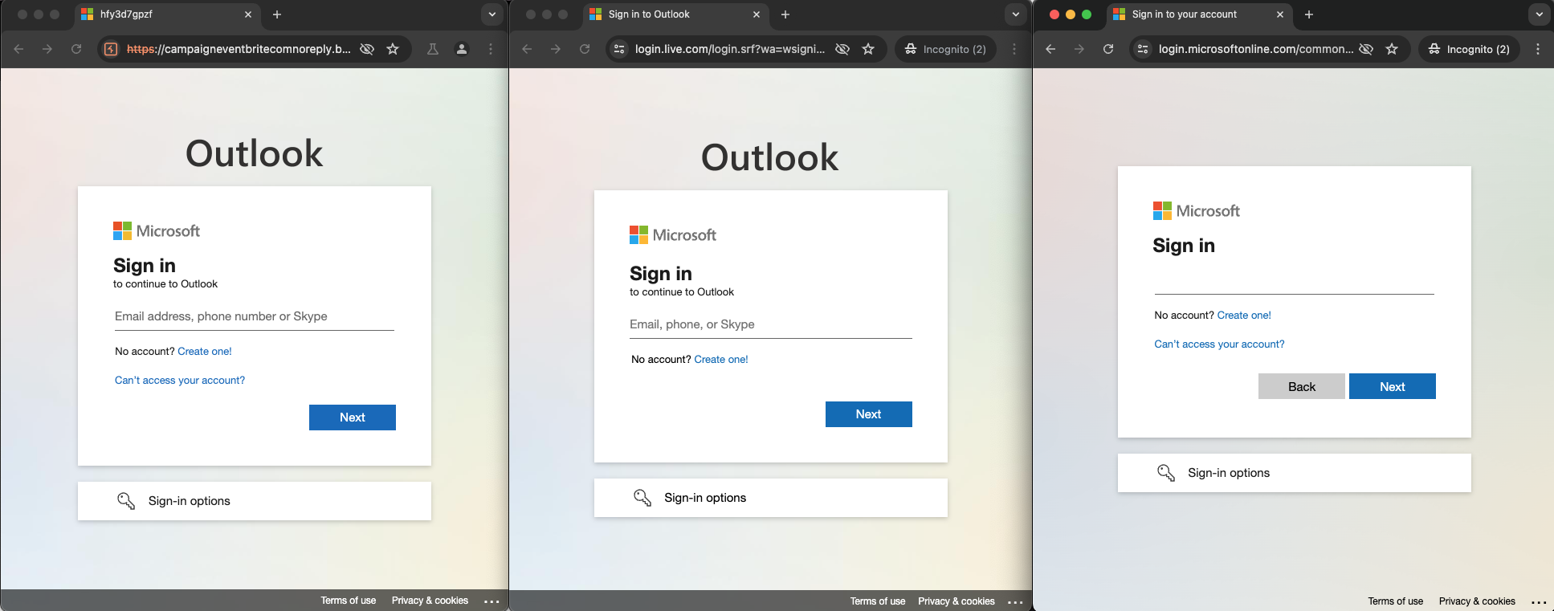Open 'Create one!' link in middle window

pos(721,360)
